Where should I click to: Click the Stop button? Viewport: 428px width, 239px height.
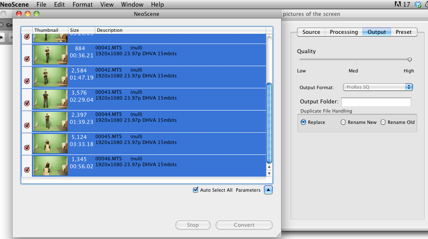[x=193, y=225]
